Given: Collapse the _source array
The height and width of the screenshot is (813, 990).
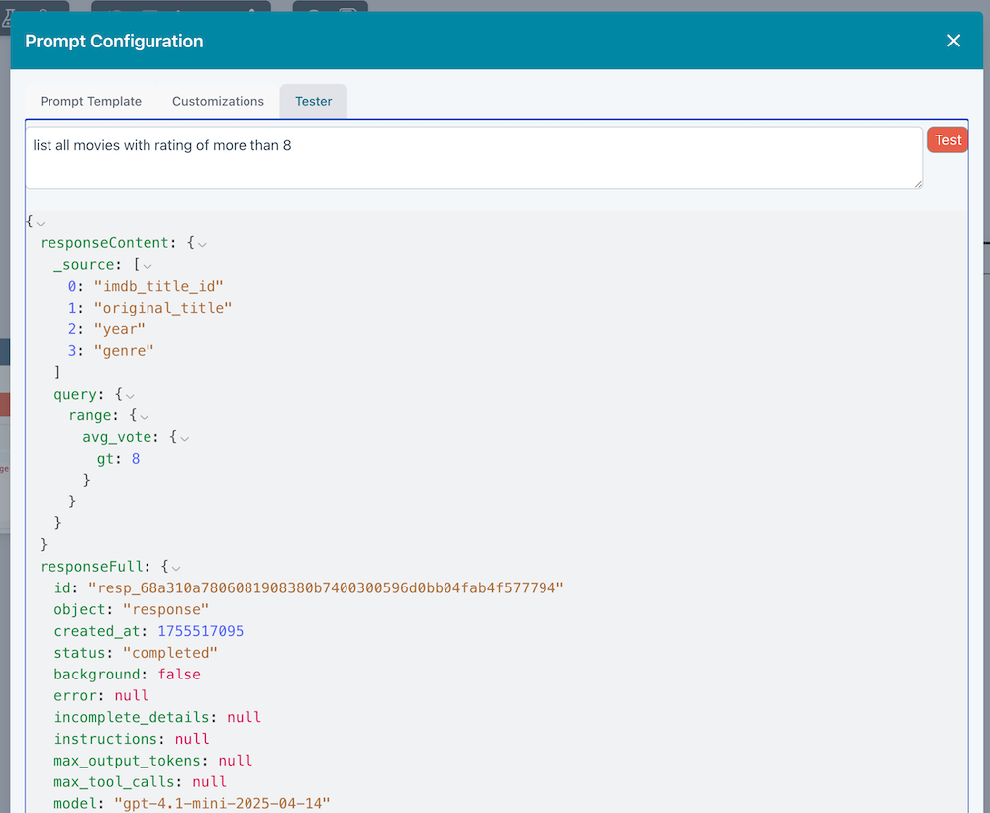Looking at the screenshot, I should pyautogui.click(x=148, y=265).
